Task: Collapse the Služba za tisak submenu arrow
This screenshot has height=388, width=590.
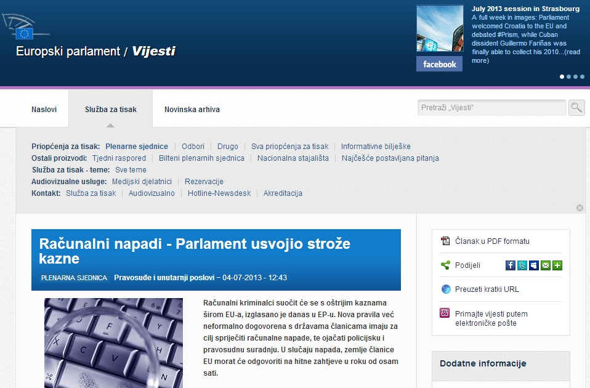Action: pos(110,125)
